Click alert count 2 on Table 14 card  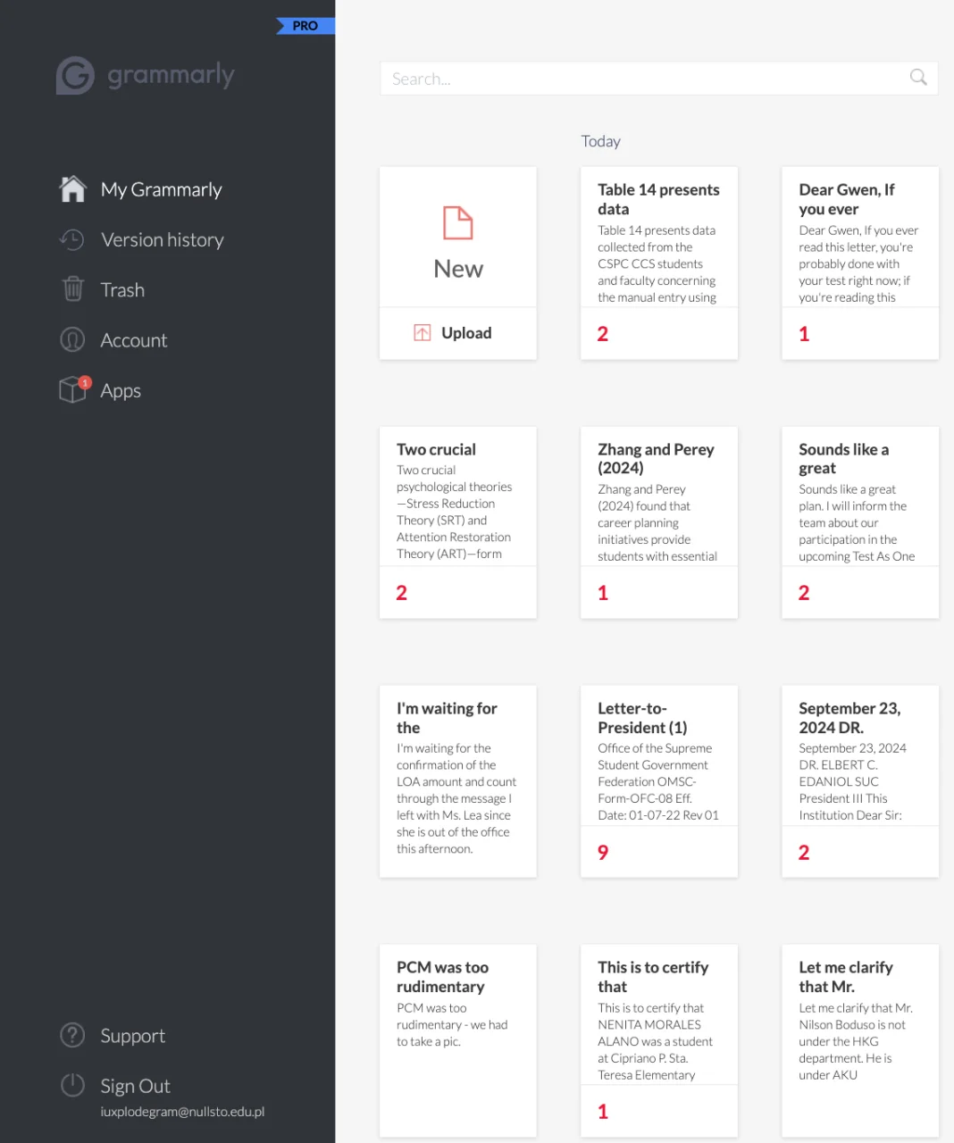coord(603,334)
